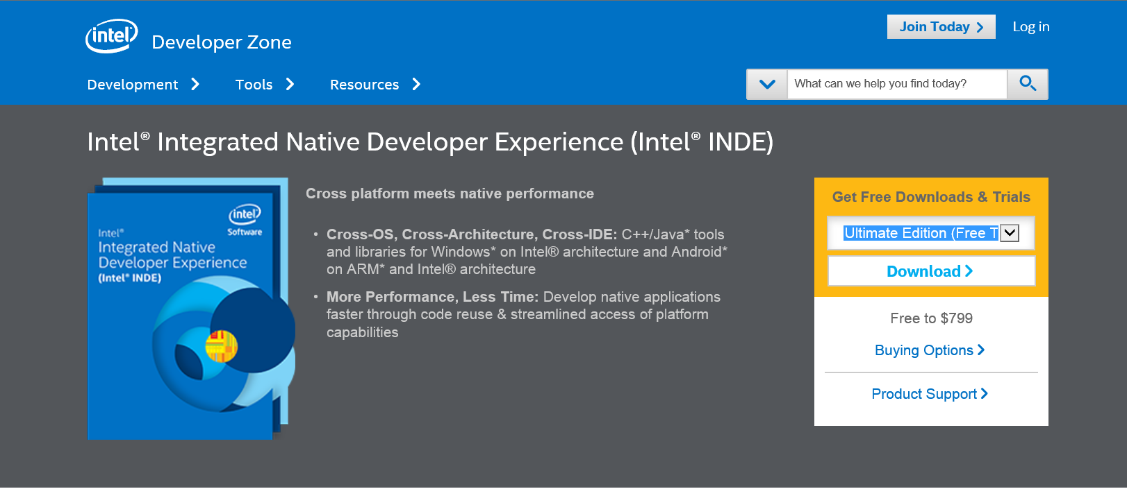Viewport: 1127px width, 489px height.
Task: Click the chevron after Buying Options
Action: [981, 350]
